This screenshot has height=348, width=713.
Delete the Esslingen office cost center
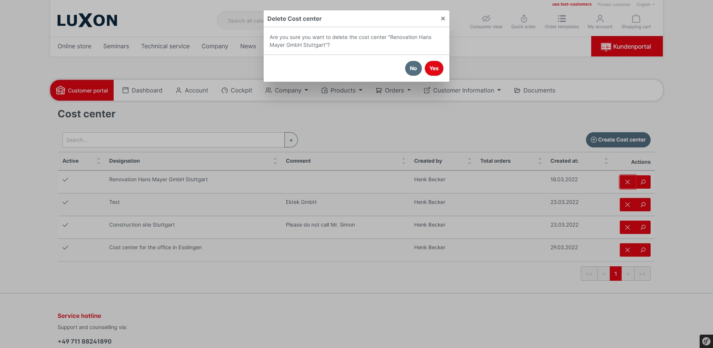pyautogui.click(x=627, y=250)
